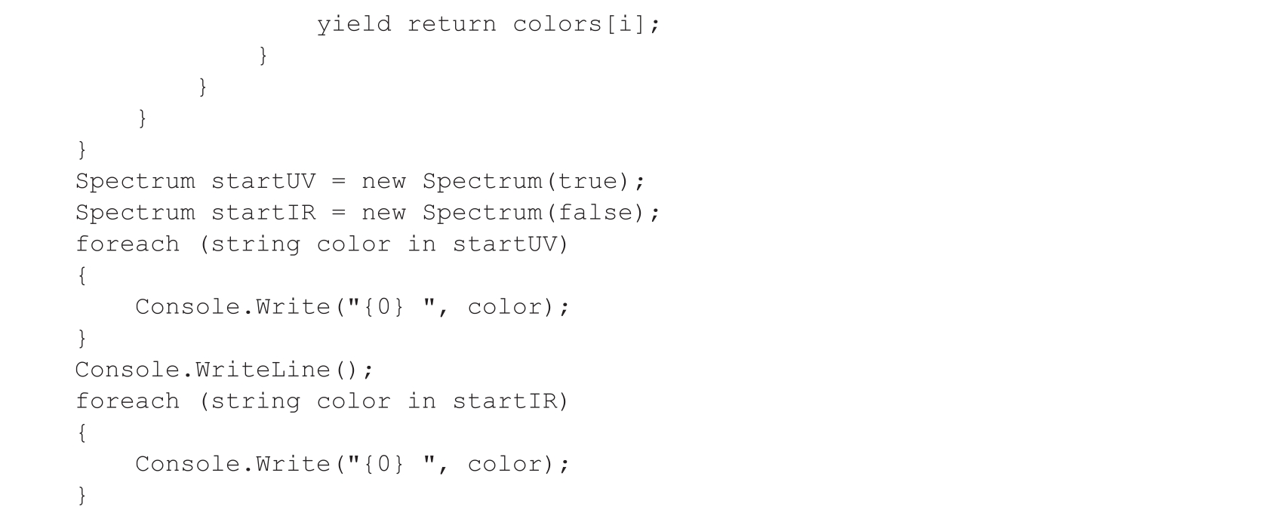Click the foreach line over startUV

[x=322, y=245]
